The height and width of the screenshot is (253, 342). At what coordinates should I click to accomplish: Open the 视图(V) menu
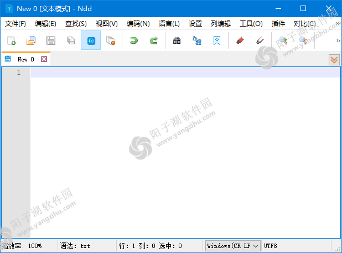point(107,24)
